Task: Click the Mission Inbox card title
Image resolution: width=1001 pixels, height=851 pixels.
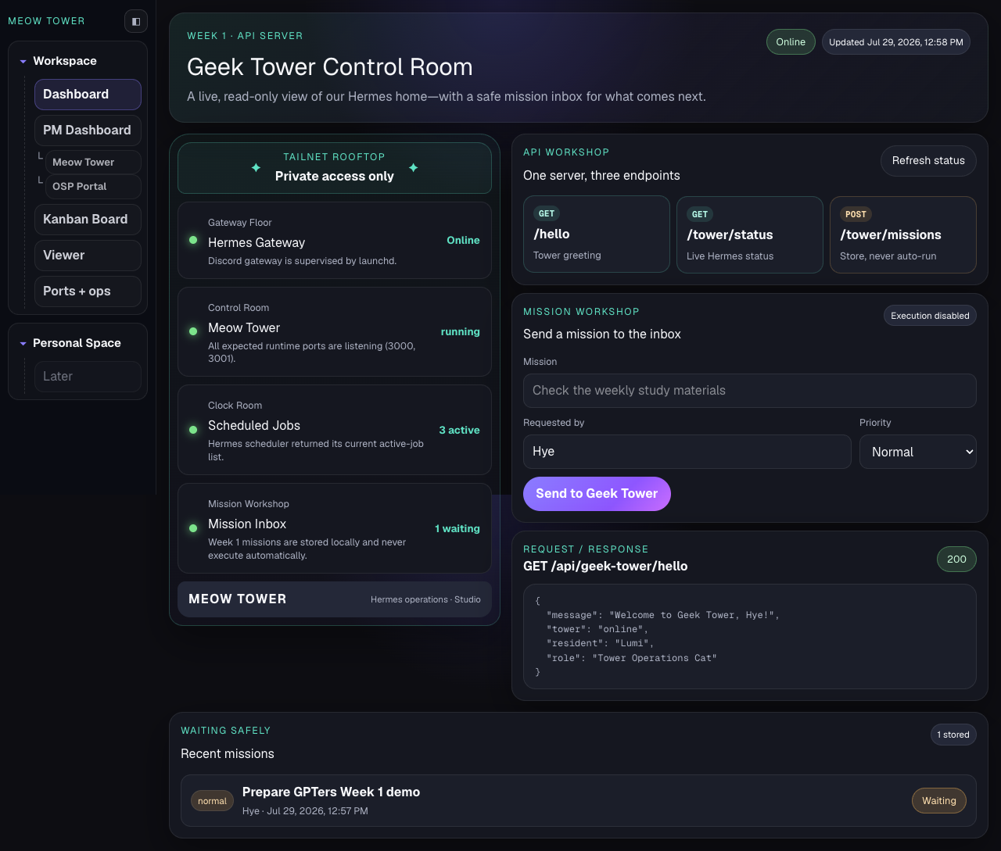Action: [247, 524]
